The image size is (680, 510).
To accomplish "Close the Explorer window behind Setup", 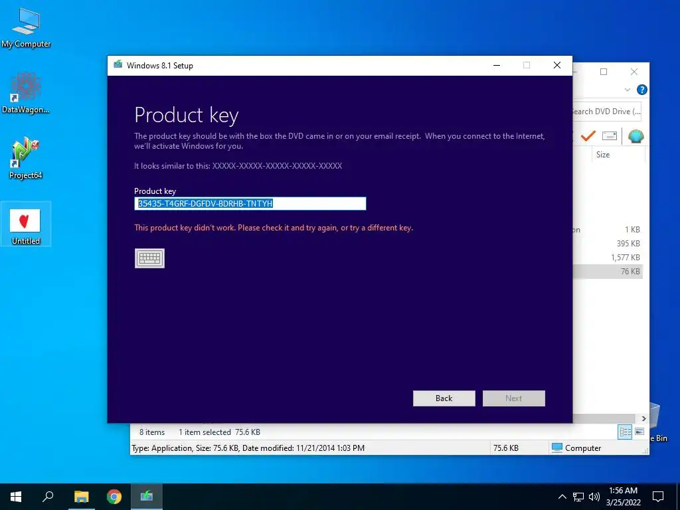I will tap(634, 72).
